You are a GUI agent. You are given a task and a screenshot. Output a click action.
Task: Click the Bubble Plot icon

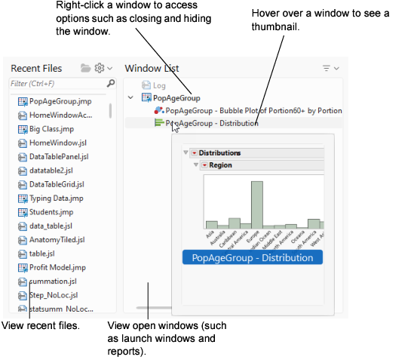click(x=159, y=110)
